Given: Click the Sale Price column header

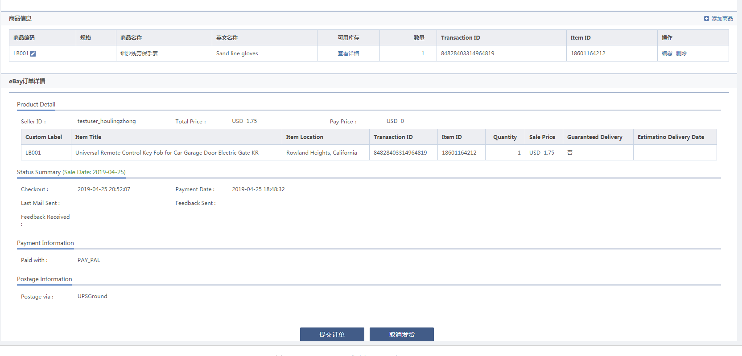Looking at the screenshot, I should (x=544, y=137).
